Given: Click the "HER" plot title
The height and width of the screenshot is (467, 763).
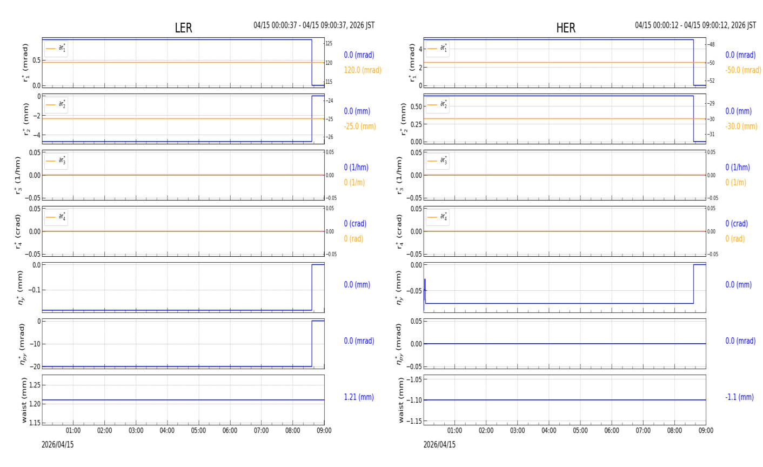Looking at the screenshot, I should [566, 28].
